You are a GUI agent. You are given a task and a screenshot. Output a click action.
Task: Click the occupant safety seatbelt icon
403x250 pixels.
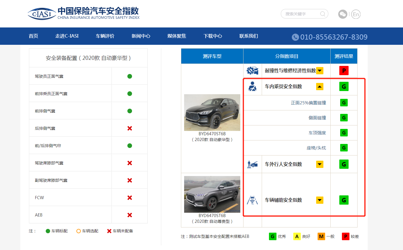(252, 86)
